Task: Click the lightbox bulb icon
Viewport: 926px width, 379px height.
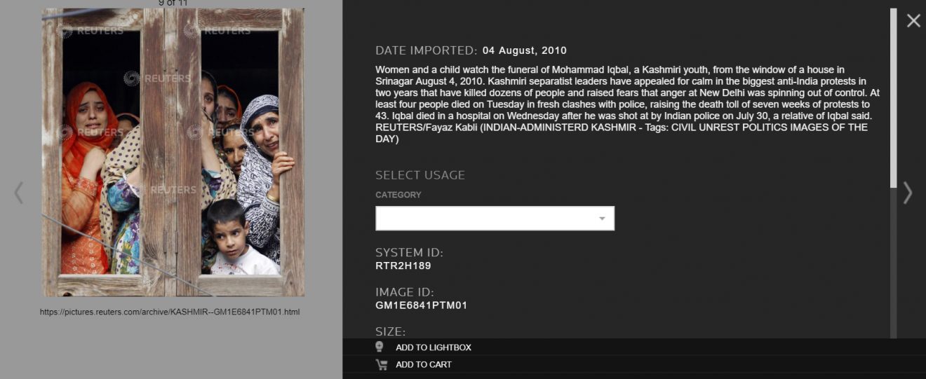Action: pyautogui.click(x=380, y=347)
